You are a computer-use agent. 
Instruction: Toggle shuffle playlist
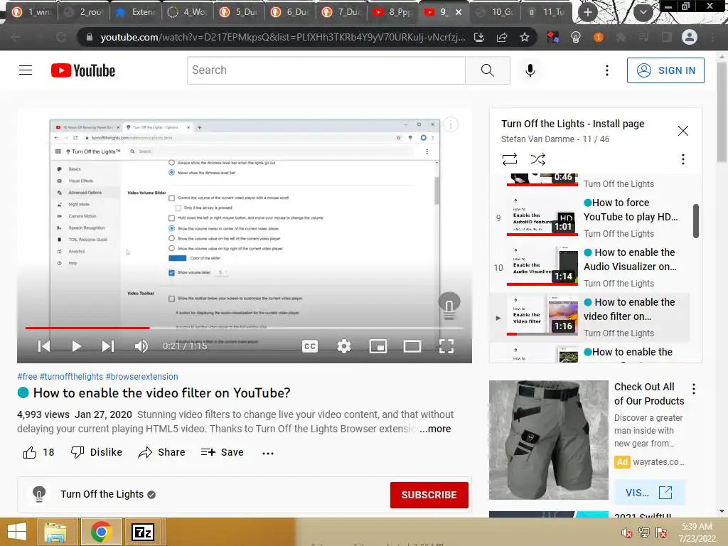click(x=538, y=159)
